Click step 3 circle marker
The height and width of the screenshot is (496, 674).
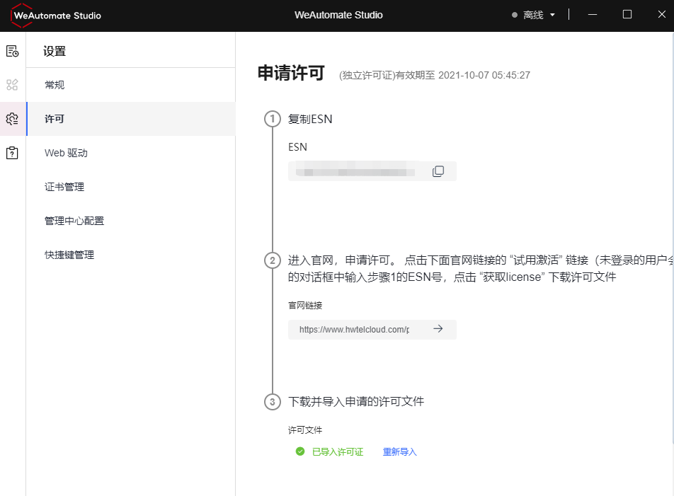pyautogui.click(x=273, y=401)
